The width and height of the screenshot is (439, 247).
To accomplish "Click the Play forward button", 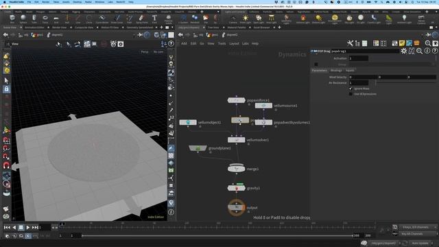I will pyautogui.click(x=27, y=227).
